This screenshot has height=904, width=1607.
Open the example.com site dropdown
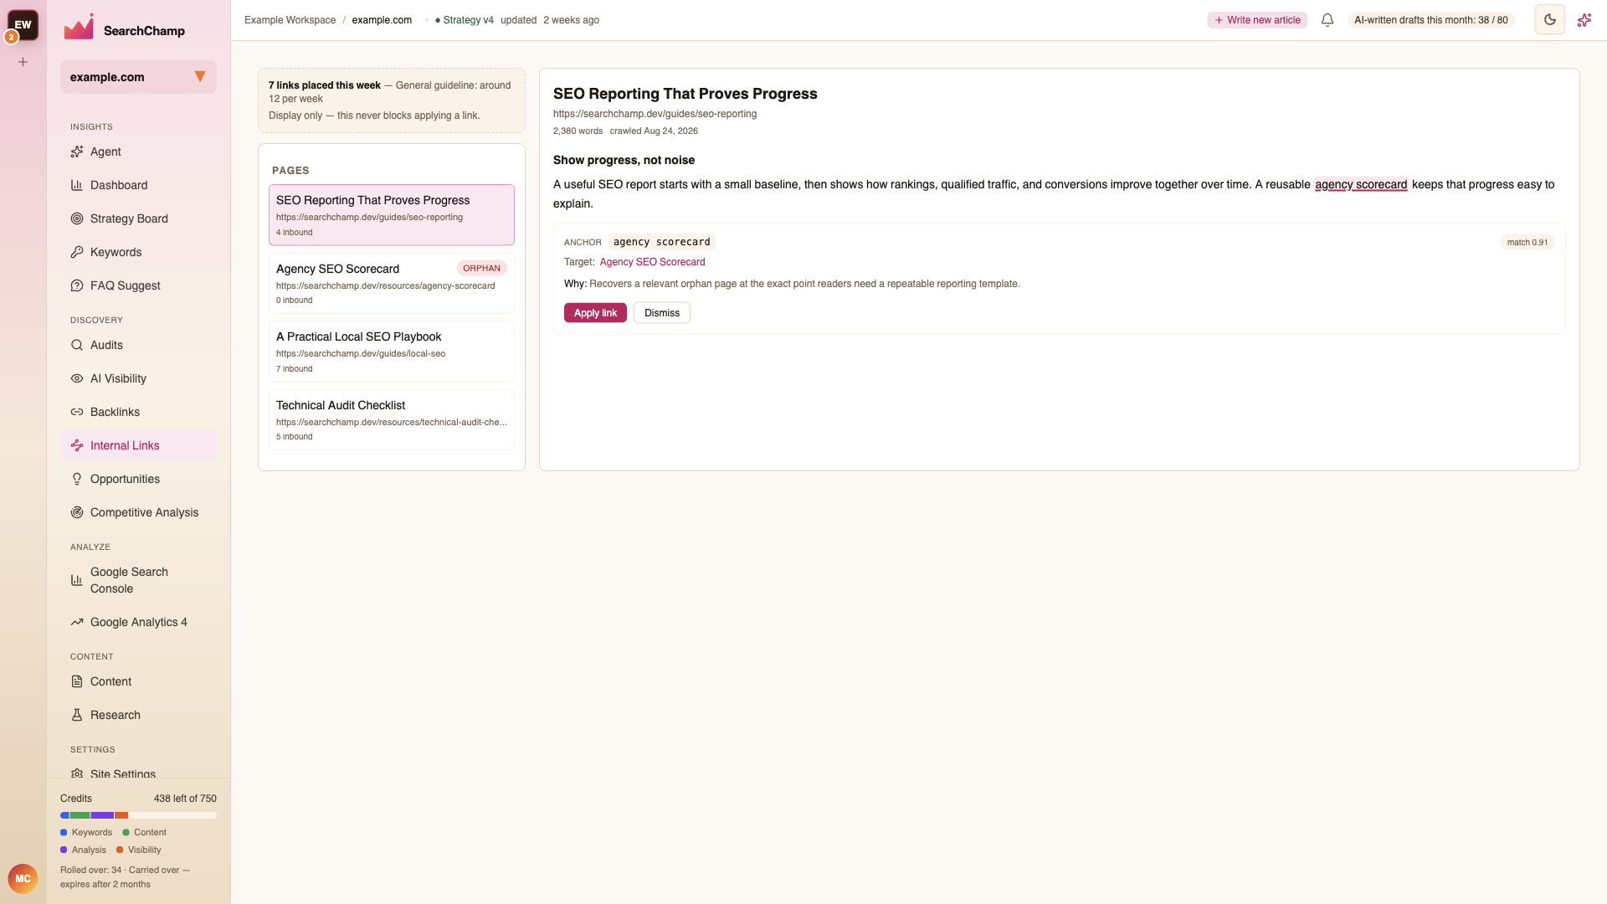[x=138, y=77]
